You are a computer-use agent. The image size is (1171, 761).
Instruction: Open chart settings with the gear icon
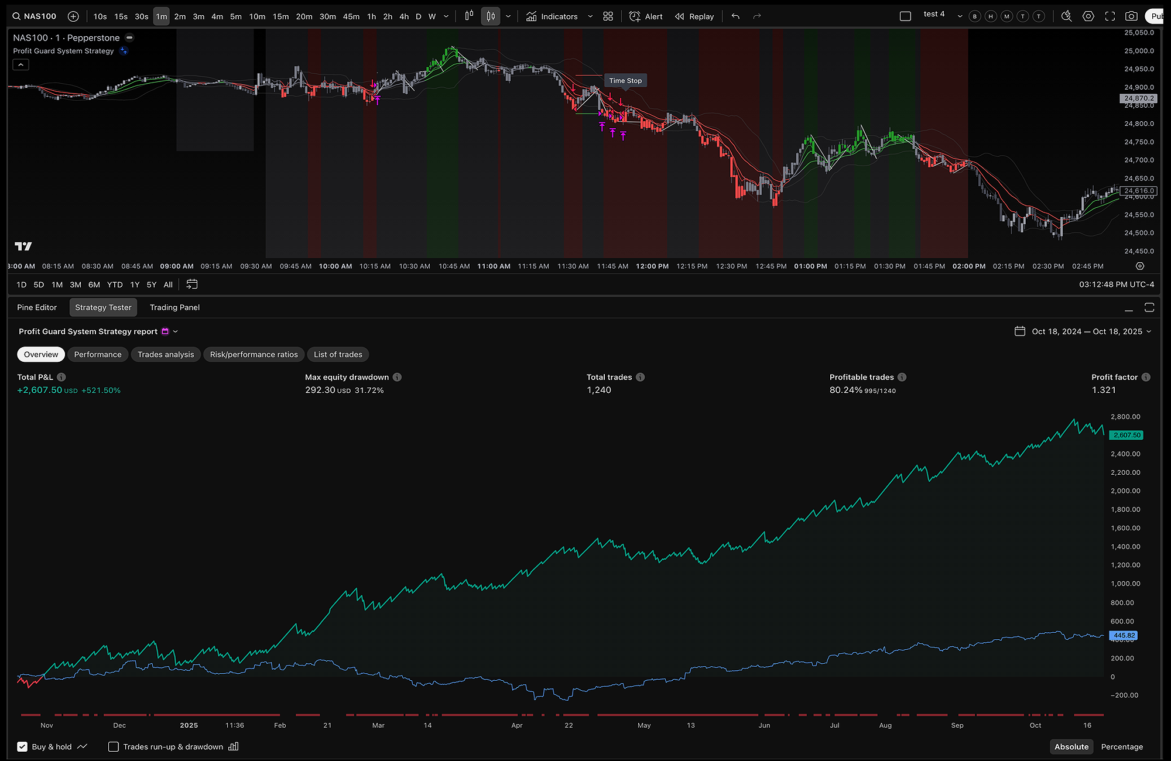(x=1088, y=16)
